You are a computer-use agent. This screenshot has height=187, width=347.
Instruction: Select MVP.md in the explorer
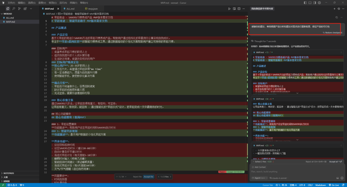[20, 22]
